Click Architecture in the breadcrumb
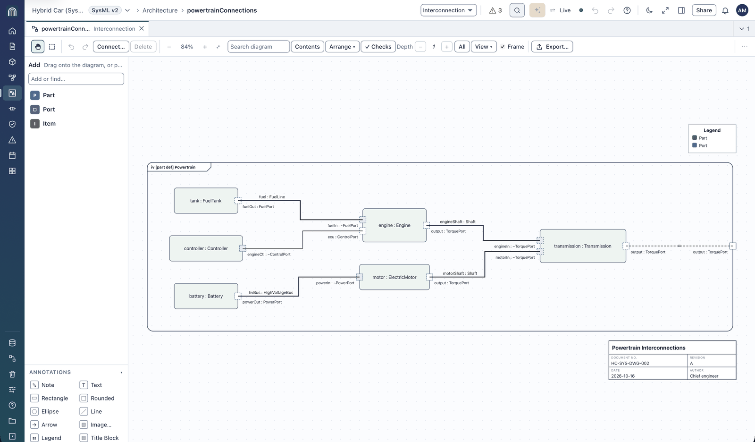755x442 pixels. click(x=160, y=10)
